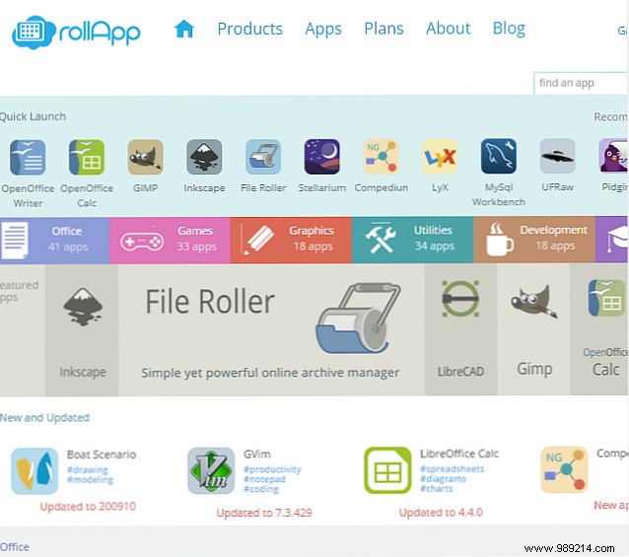Open the Products menu
This screenshot has width=629, height=557.
click(249, 29)
